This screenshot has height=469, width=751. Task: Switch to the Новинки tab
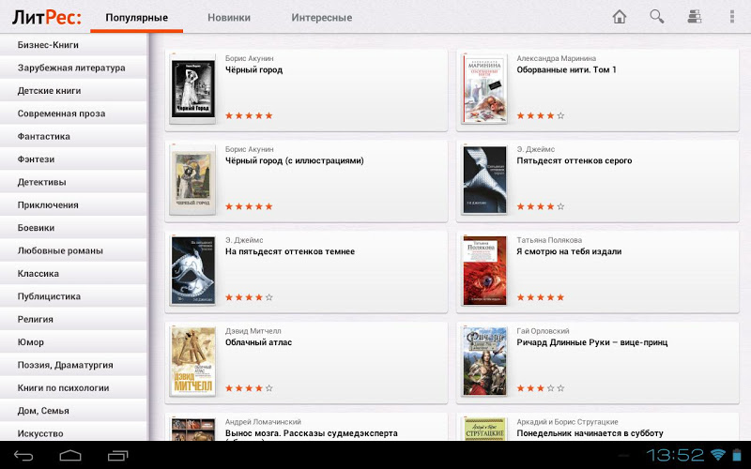tap(229, 18)
